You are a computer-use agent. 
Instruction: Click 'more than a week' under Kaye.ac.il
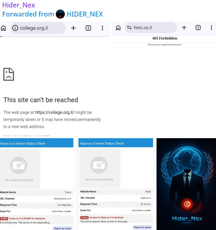pos(141,210)
